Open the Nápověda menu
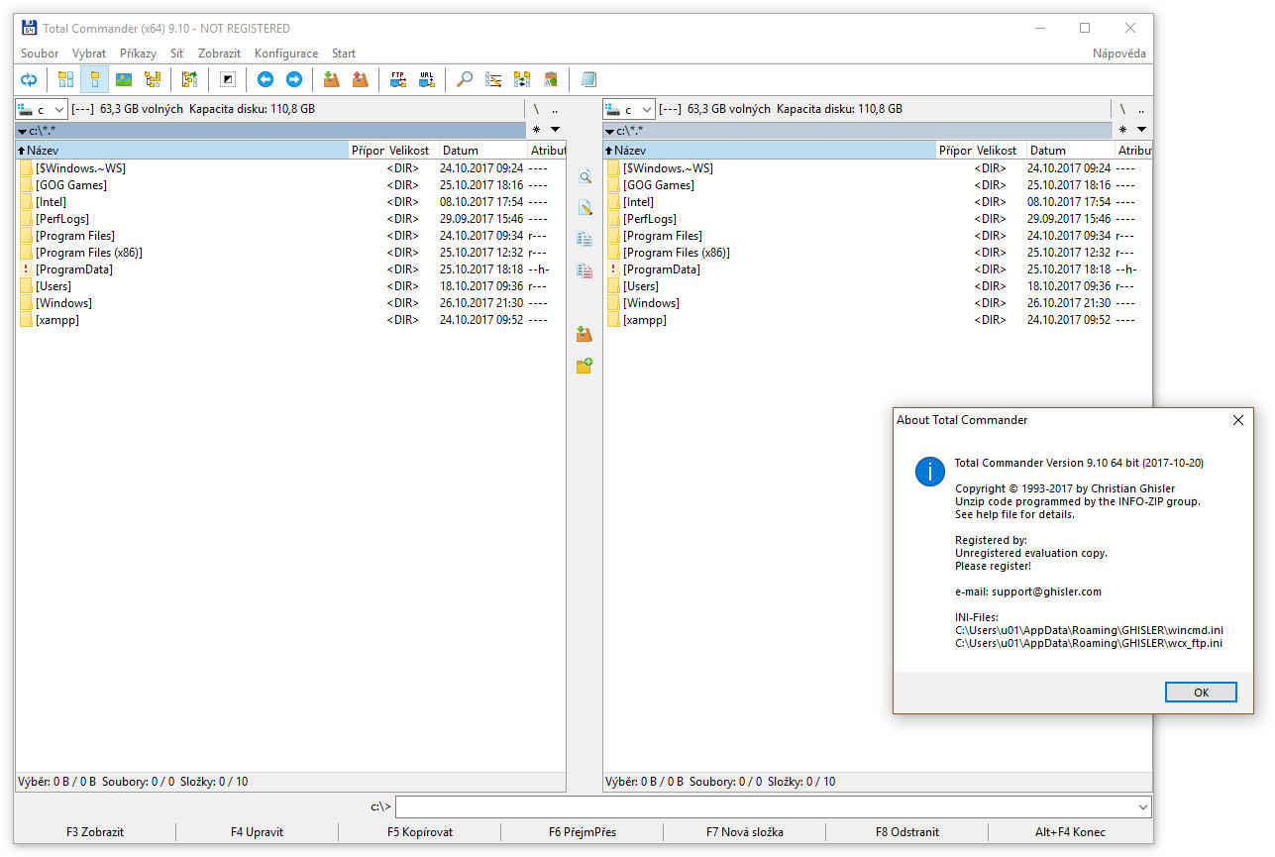The height and width of the screenshot is (857, 1275). pos(1119,54)
